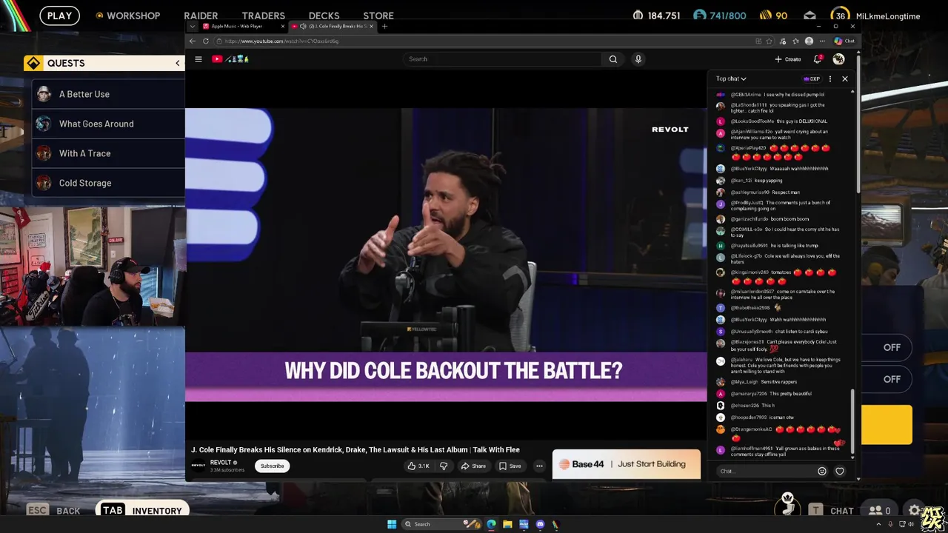Open the Base 44 ad banner
The image size is (948, 533).
pyautogui.click(x=626, y=464)
